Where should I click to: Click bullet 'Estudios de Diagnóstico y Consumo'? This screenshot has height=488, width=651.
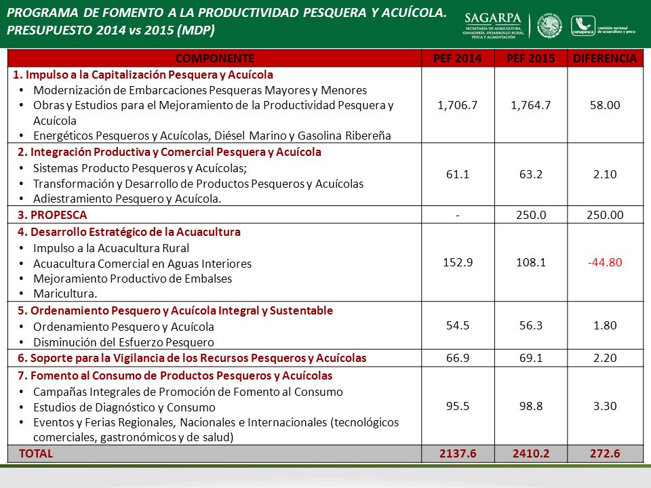tap(125, 407)
